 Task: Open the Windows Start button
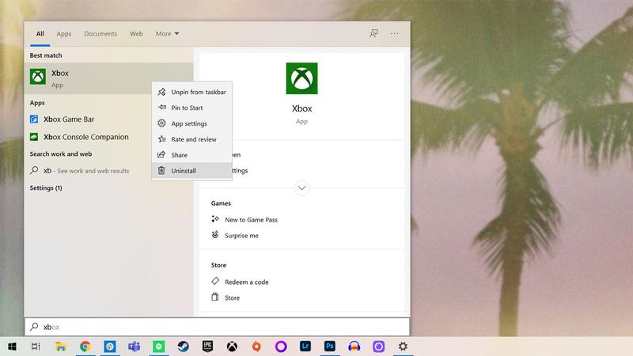[x=12, y=347]
